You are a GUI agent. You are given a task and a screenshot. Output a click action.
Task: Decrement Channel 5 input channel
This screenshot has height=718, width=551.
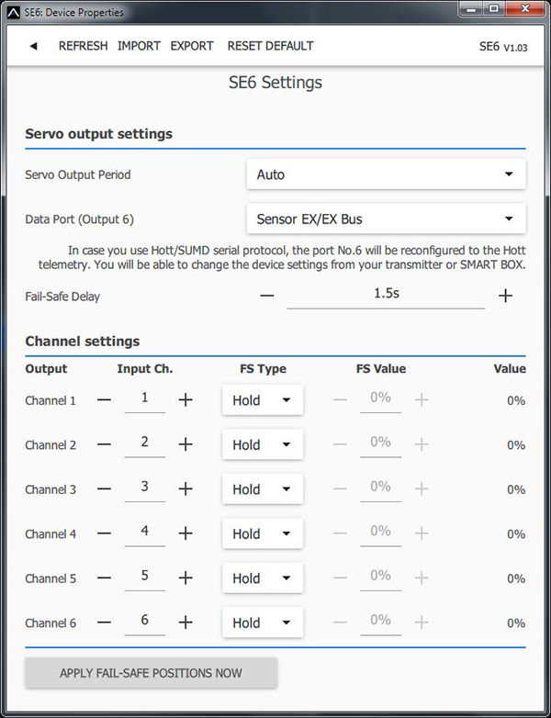(104, 578)
